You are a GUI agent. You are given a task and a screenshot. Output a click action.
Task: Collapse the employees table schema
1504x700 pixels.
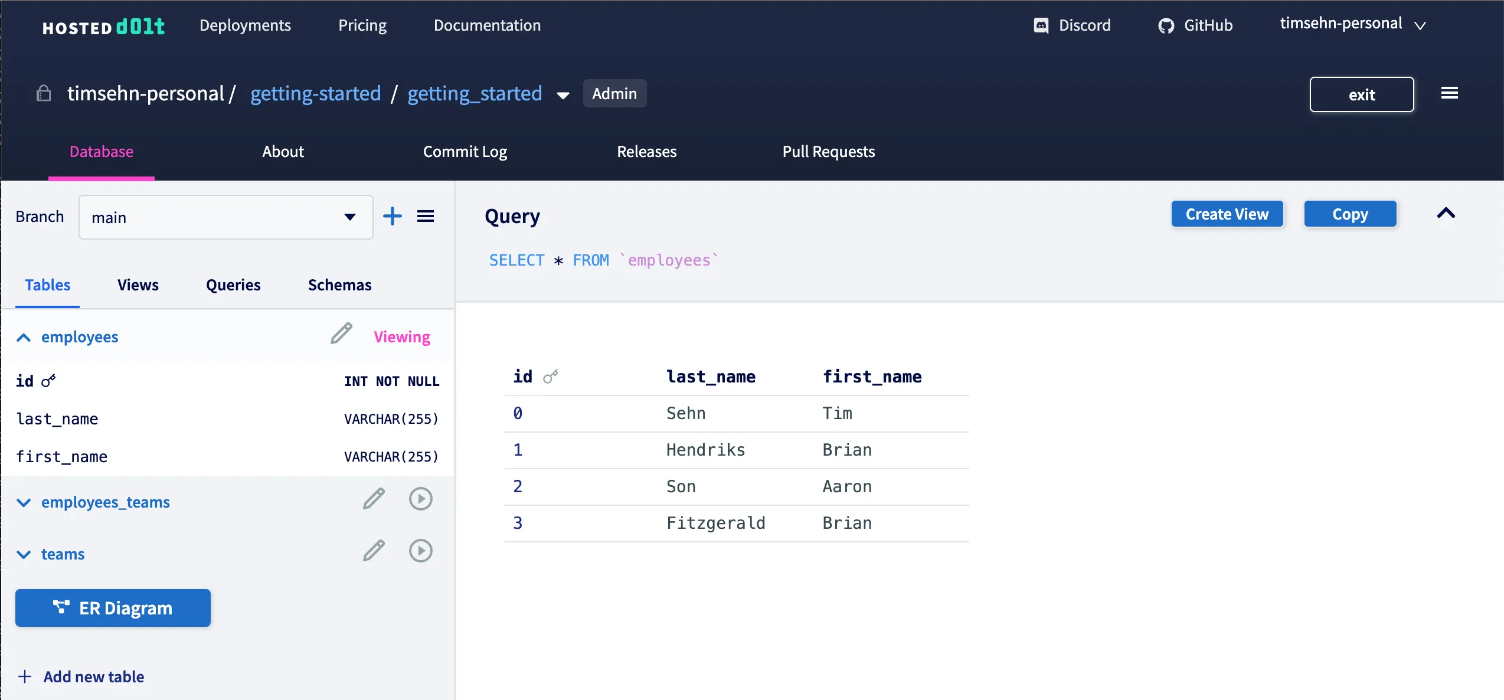tap(24, 338)
